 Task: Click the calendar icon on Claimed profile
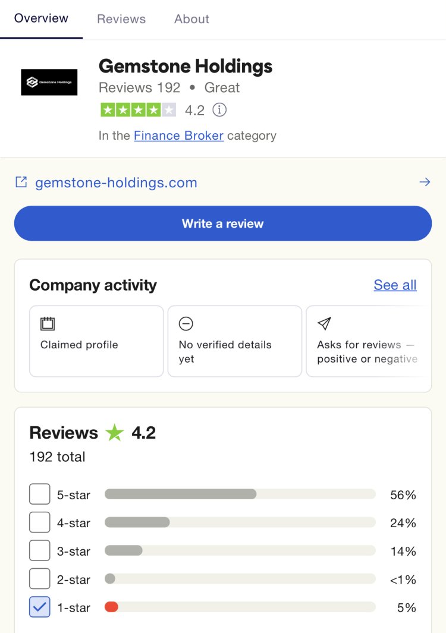(x=47, y=324)
